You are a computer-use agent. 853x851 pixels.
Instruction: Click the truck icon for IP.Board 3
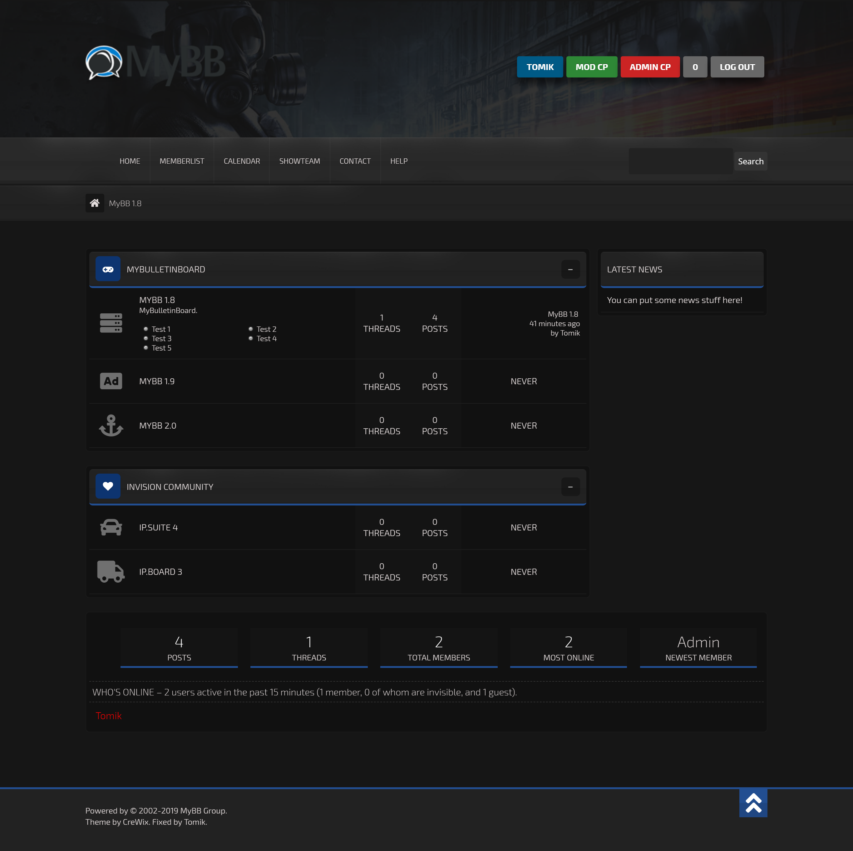coord(111,572)
